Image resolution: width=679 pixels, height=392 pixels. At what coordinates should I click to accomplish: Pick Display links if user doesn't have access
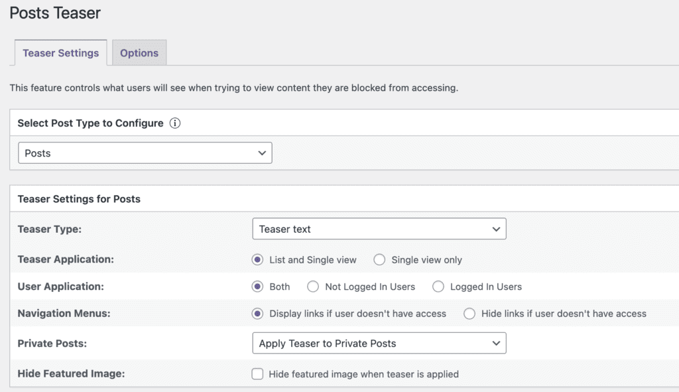(x=258, y=314)
